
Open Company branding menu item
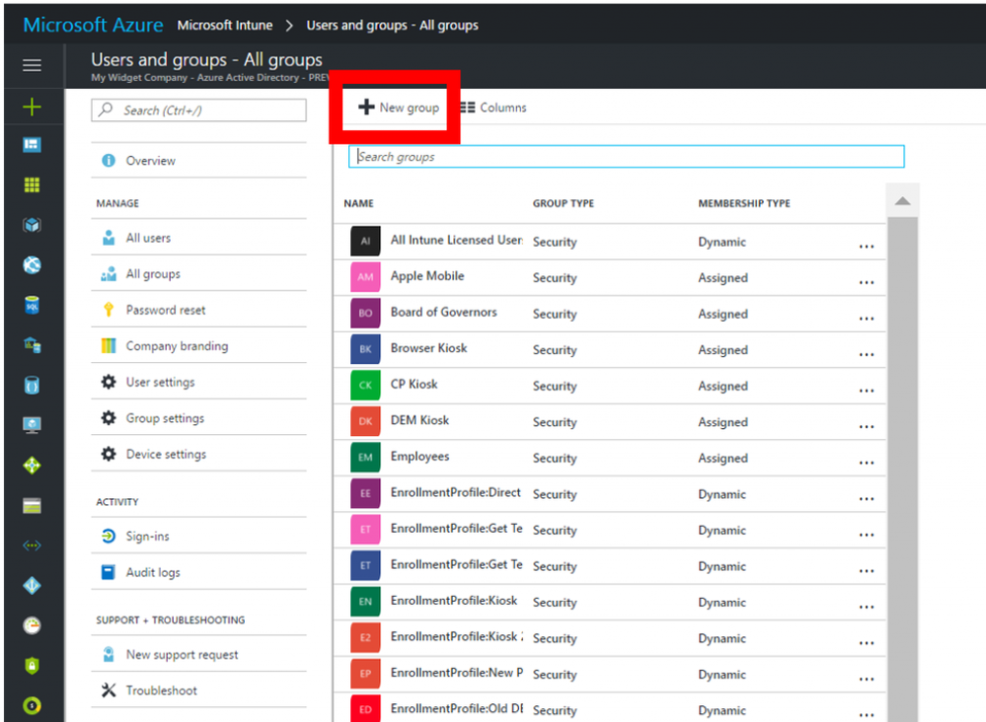pyautogui.click(x=198, y=346)
